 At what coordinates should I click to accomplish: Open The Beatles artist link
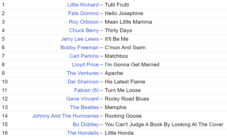tap(84, 107)
